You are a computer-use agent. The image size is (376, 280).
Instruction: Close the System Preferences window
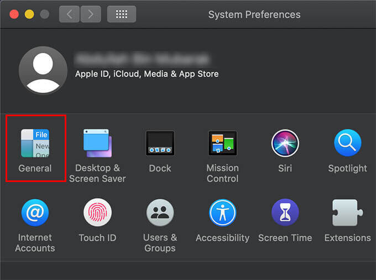(14, 14)
